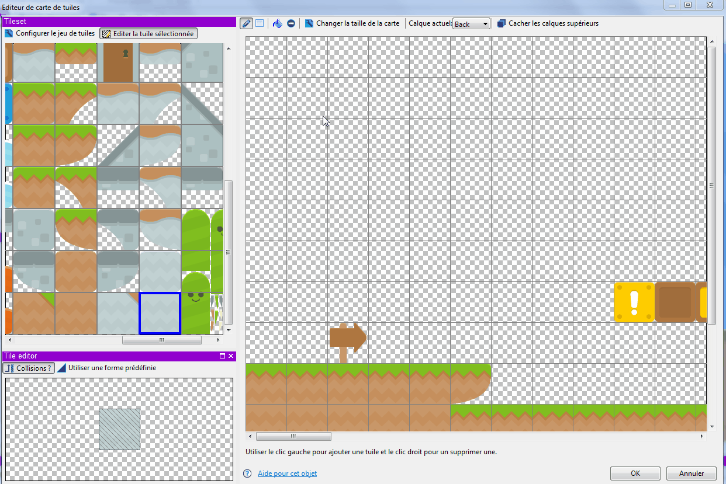Select the wooden door tile in tileset
The image size is (726, 484).
118,62
